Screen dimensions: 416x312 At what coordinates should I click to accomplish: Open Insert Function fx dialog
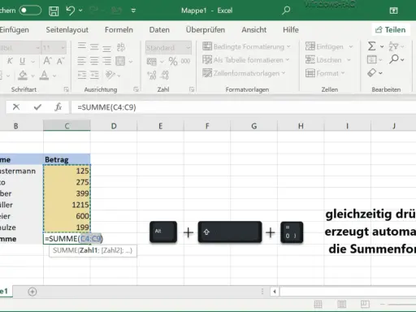58,107
